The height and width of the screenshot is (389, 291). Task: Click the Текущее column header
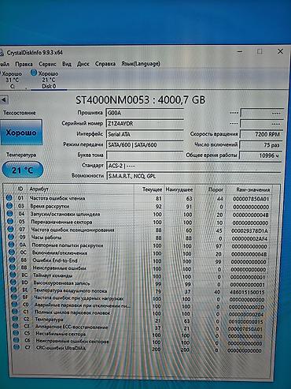coord(152,189)
